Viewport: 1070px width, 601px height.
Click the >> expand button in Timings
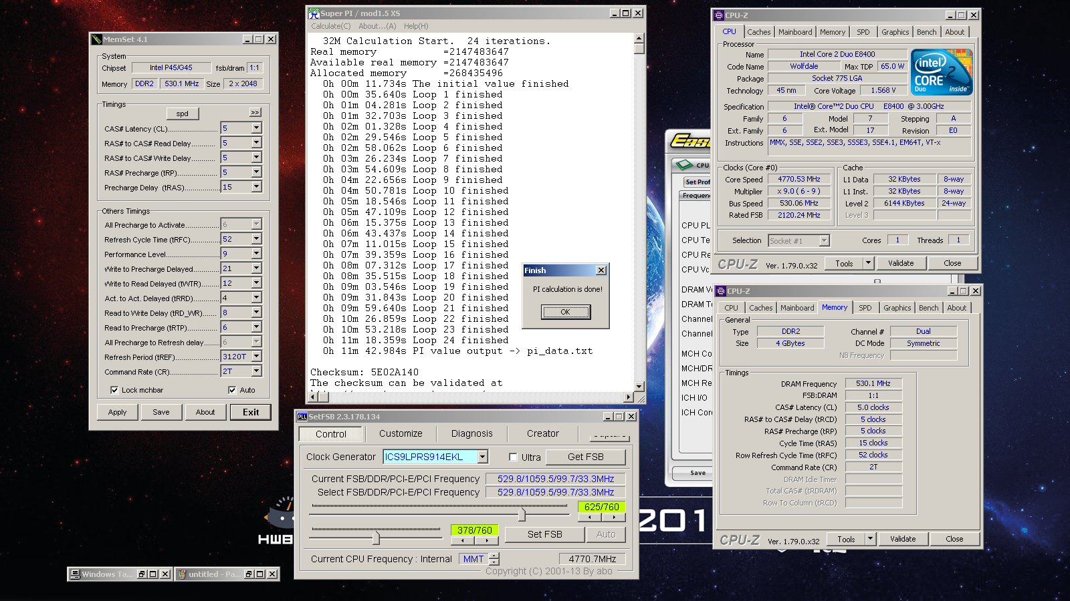click(255, 112)
